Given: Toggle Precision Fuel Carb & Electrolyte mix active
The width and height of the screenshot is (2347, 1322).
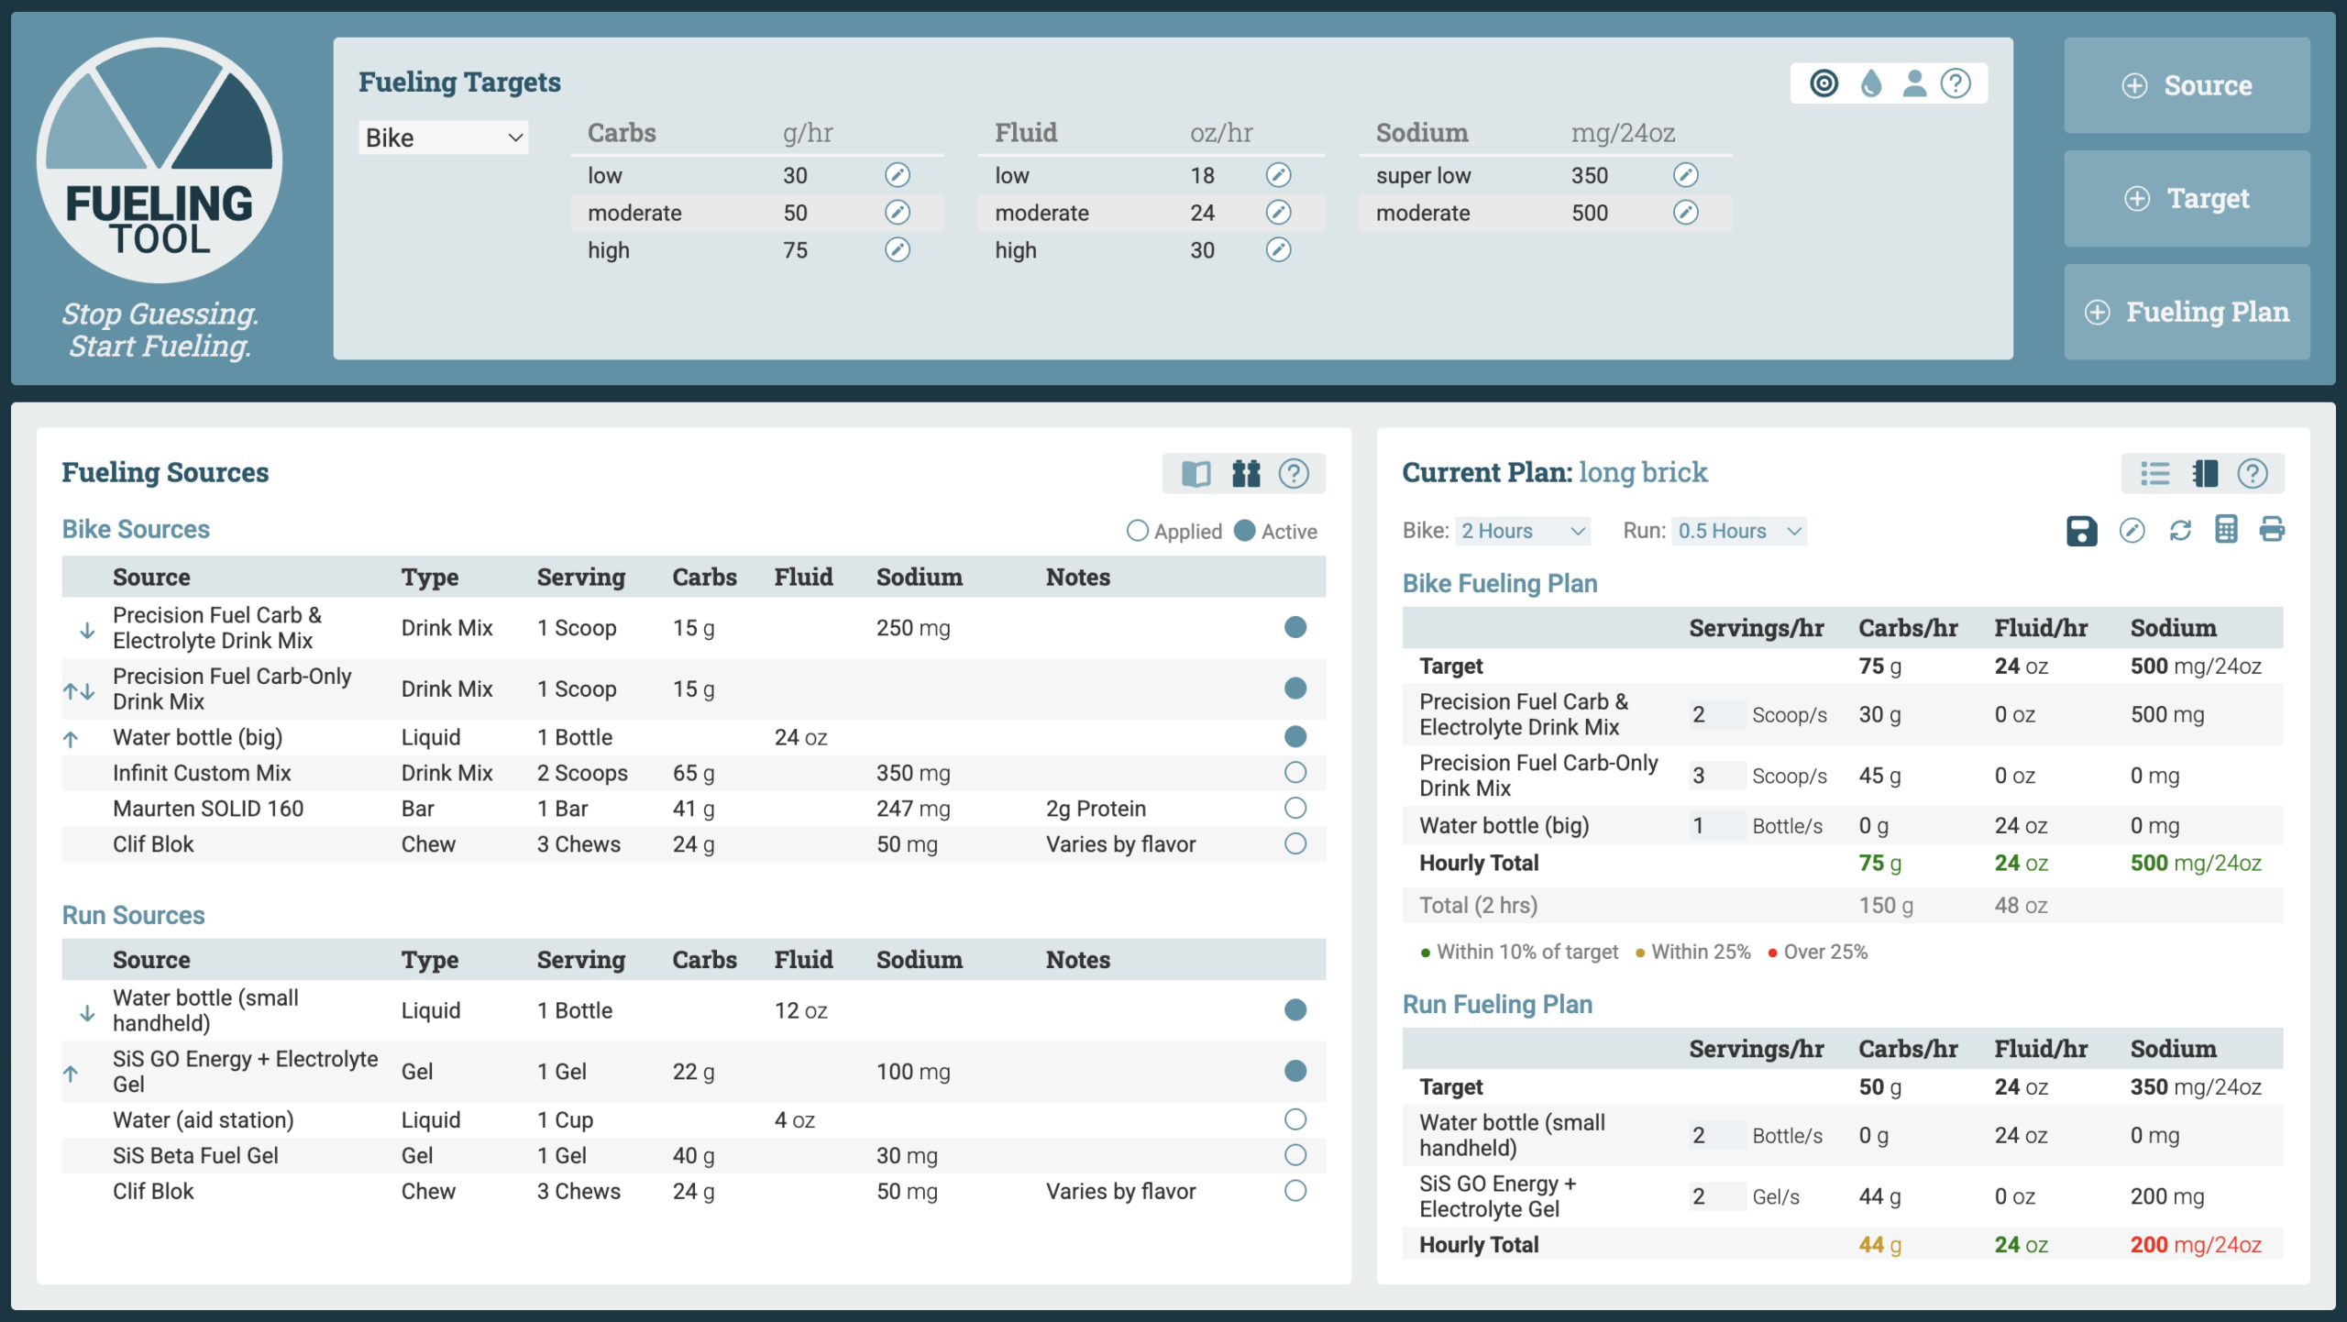Looking at the screenshot, I should [1295, 627].
